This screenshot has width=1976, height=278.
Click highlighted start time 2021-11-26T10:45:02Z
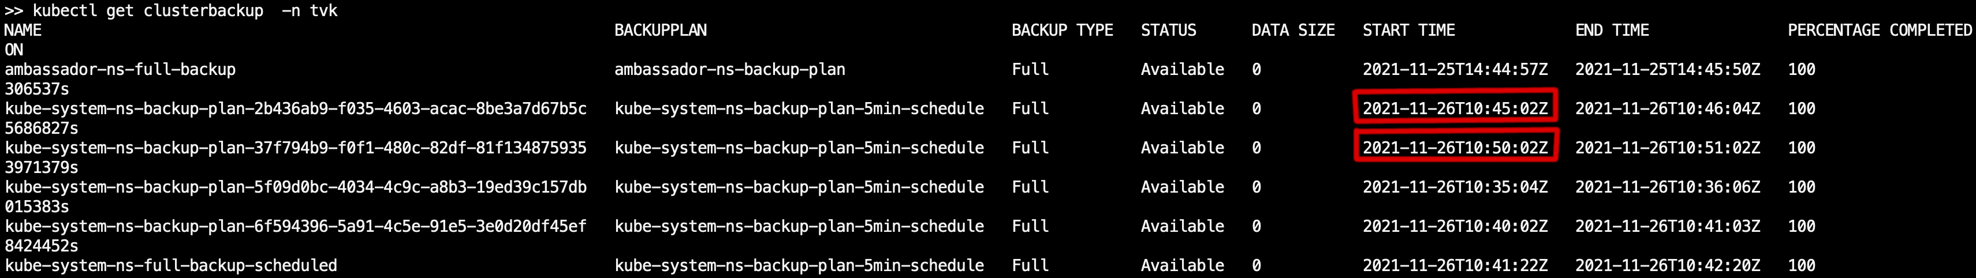[1455, 109]
